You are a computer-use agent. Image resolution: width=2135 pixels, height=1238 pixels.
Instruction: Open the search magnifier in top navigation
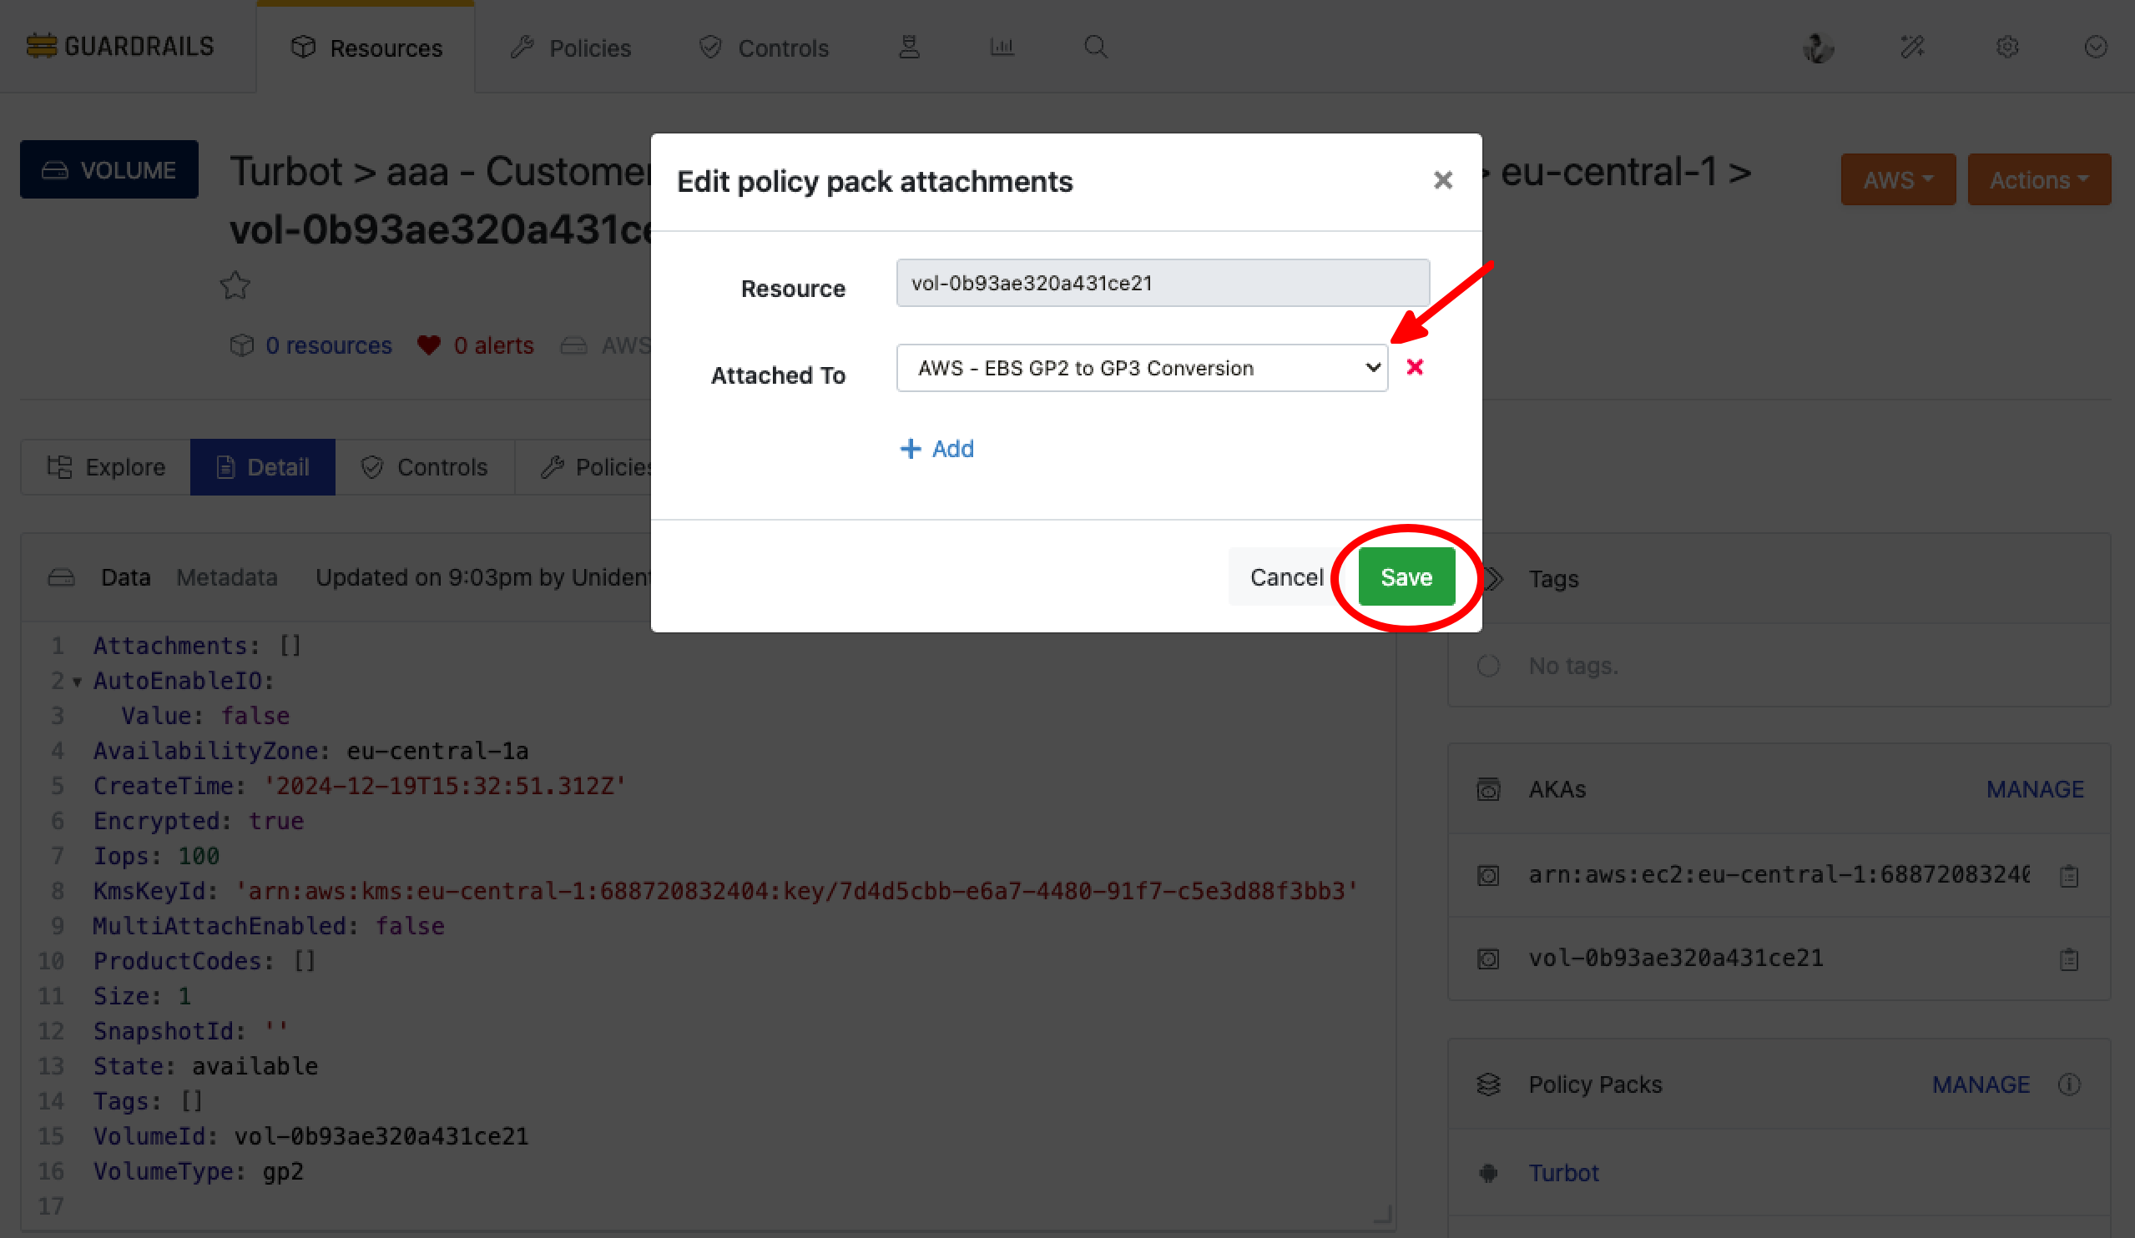(1094, 47)
